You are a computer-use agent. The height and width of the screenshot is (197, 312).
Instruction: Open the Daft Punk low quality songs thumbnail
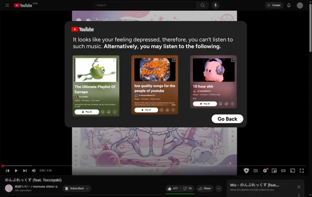coord(155,70)
